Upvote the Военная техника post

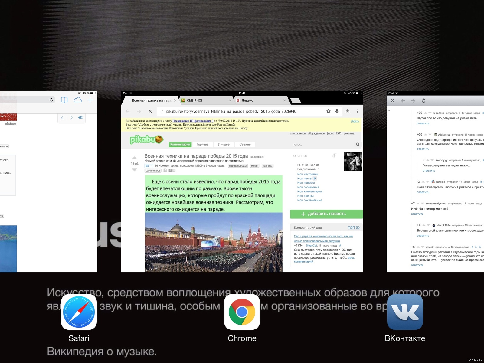(134, 158)
